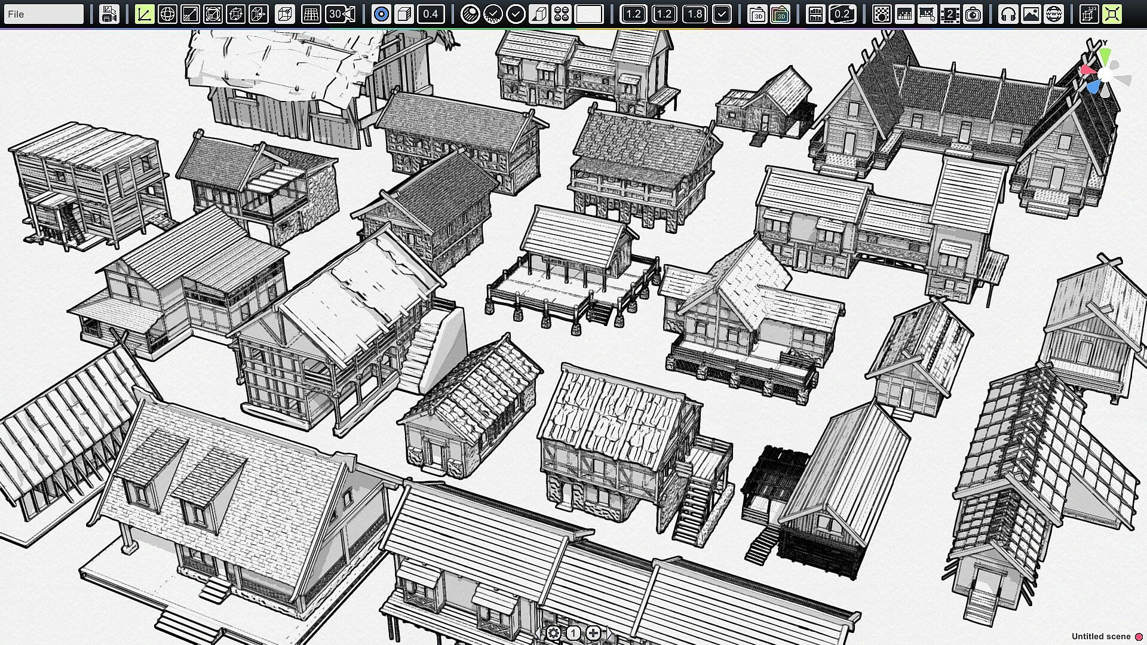Open the 0.2 ticket-shaped value control
Screen dimensions: 1147x645
tap(842, 14)
